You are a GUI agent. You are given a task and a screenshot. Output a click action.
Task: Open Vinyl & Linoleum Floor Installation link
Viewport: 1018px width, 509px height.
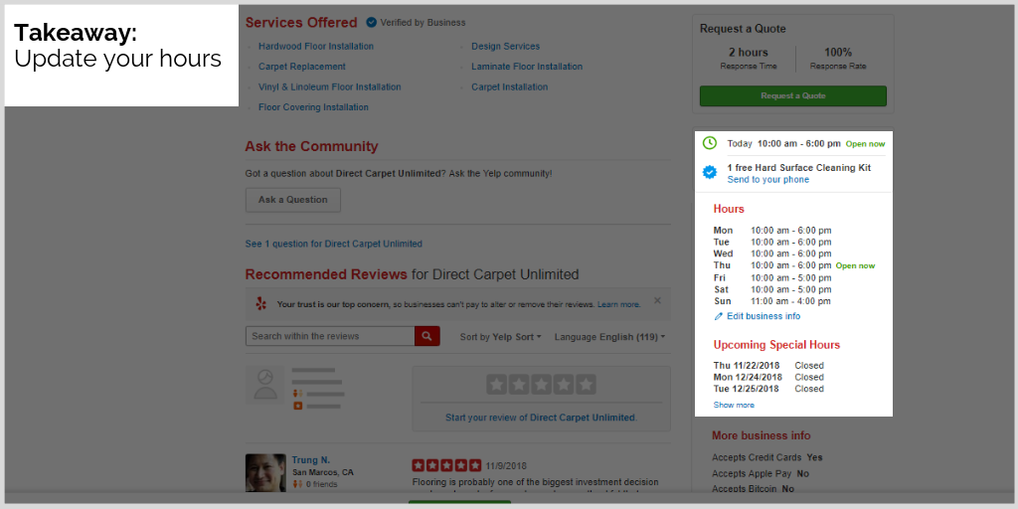click(330, 87)
